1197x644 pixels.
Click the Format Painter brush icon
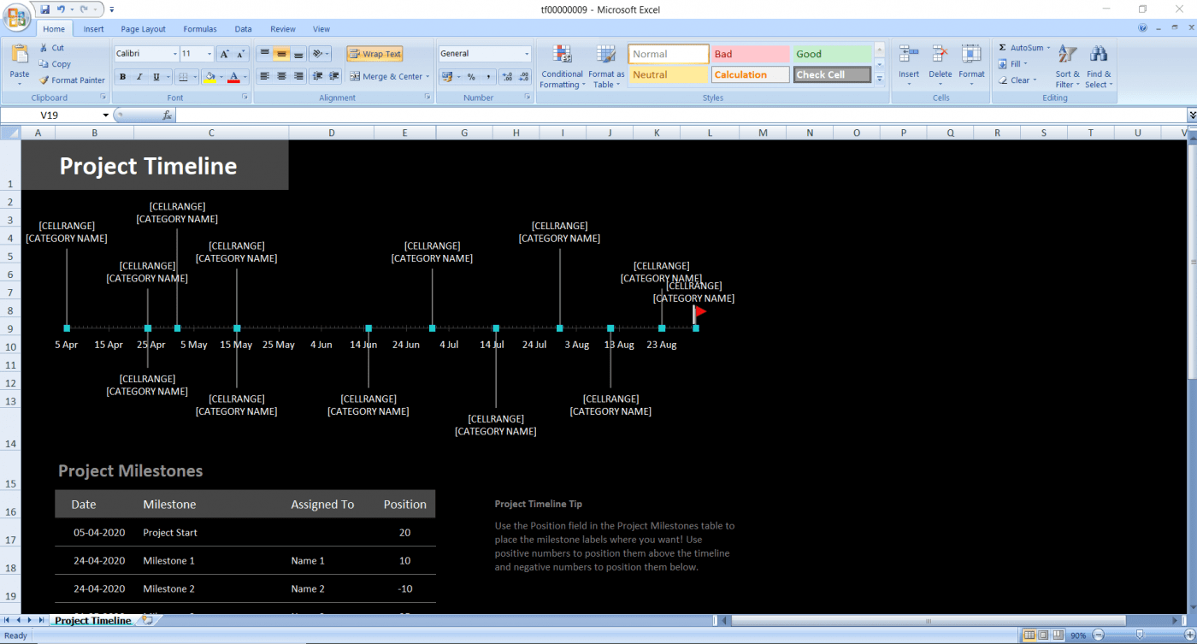click(44, 80)
